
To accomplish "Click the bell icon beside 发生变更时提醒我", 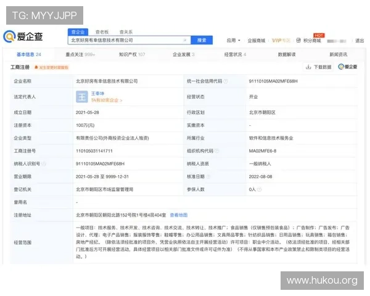I will tap(36, 67).
